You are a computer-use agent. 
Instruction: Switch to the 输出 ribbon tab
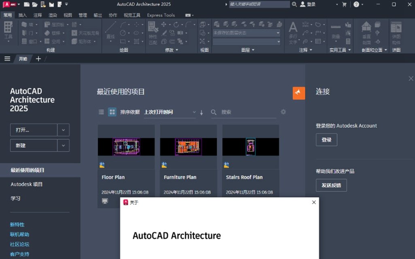coord(98,15)
